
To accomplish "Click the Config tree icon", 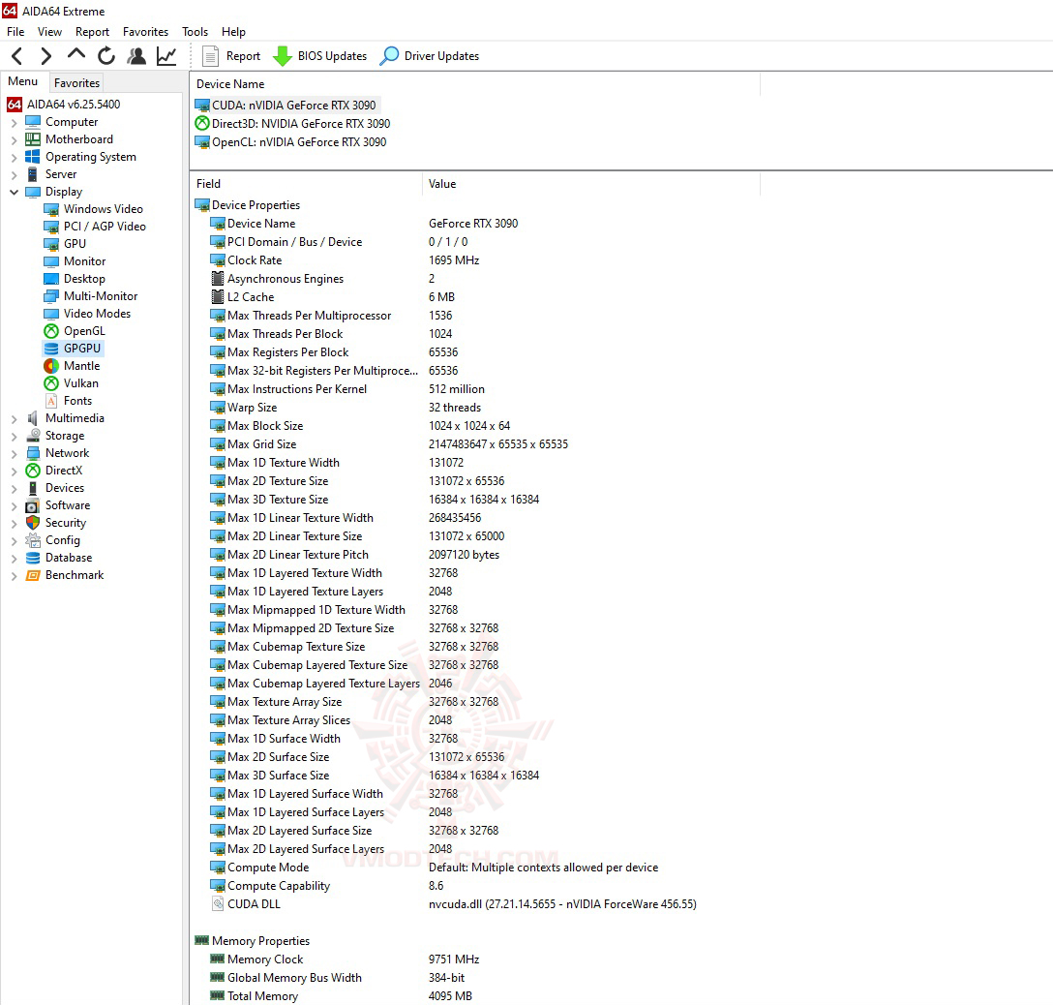I will point(32,540).
